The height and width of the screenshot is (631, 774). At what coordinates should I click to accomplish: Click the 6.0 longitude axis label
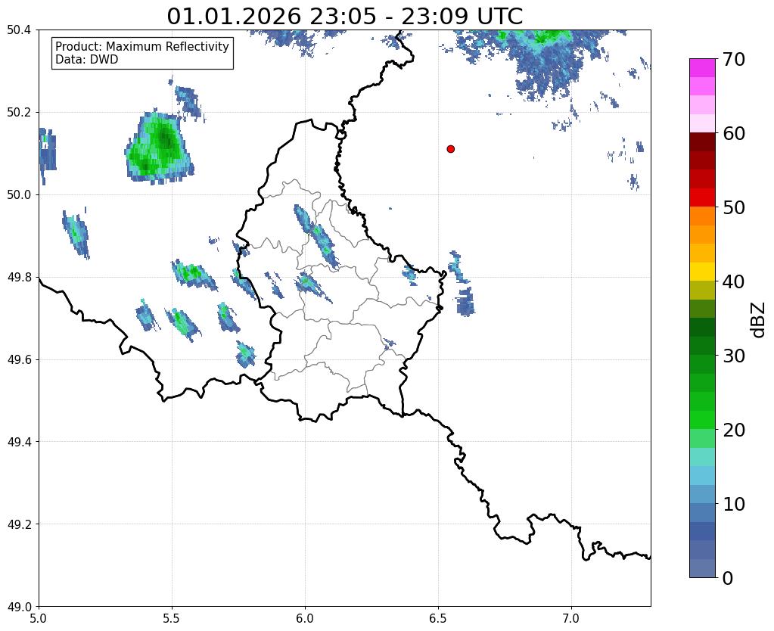coord(305,618)
